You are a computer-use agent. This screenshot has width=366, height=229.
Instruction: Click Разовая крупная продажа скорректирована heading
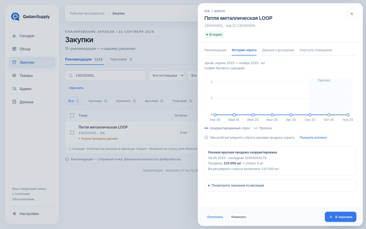pyautogui.click(x=242, y=152)
